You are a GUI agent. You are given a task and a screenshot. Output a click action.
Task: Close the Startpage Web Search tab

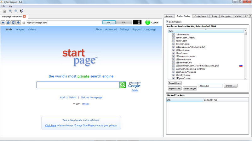click(x=24, y=16)
